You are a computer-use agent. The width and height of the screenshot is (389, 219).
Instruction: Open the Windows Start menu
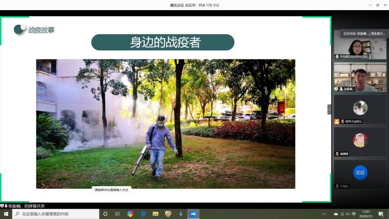click(6, 214)
